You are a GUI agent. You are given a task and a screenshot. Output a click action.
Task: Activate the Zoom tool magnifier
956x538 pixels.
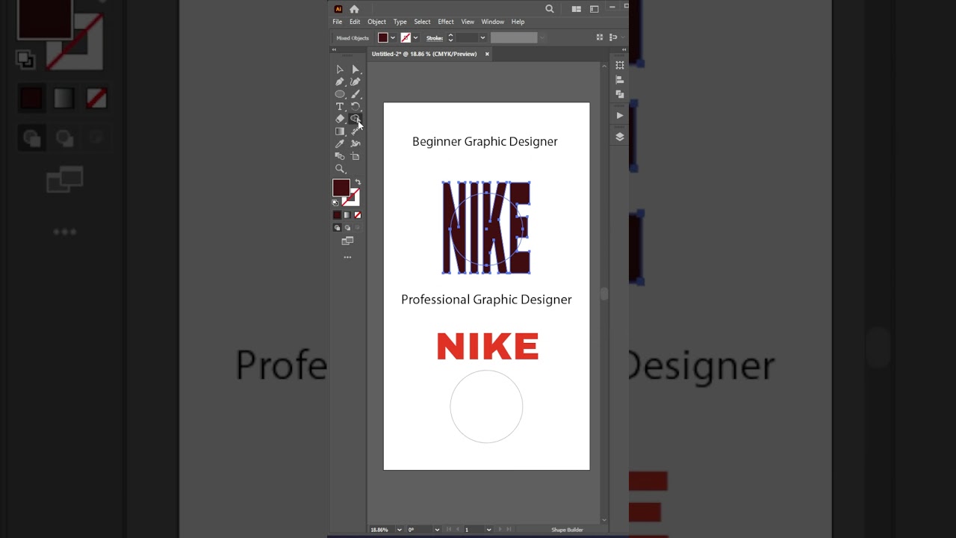[x=340, y=169]
